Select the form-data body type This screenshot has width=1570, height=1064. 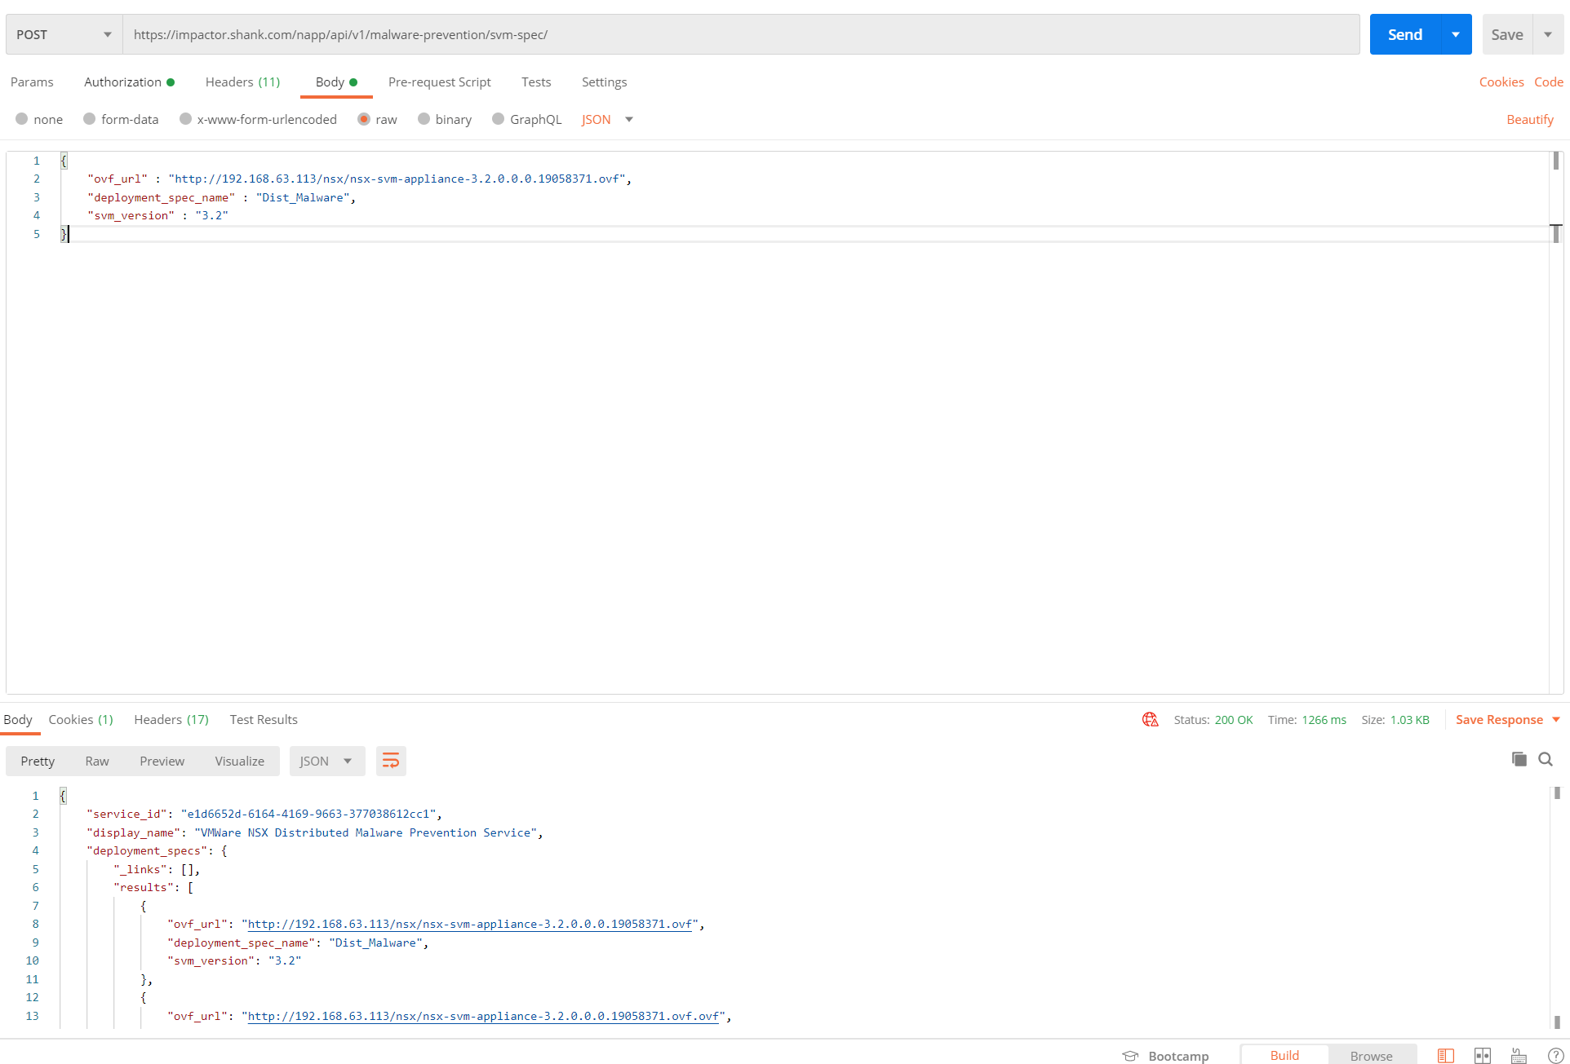point(121,119)
